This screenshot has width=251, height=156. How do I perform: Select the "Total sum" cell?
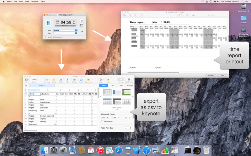tap(34, 124)
